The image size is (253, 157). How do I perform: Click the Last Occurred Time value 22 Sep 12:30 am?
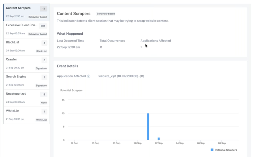coord(68,47)
